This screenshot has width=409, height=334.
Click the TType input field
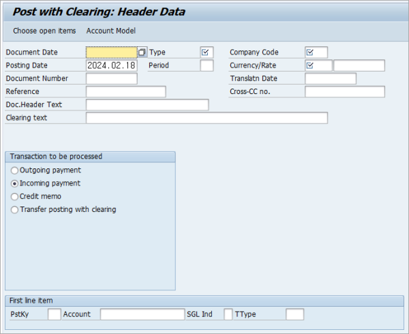pos(294,314)
